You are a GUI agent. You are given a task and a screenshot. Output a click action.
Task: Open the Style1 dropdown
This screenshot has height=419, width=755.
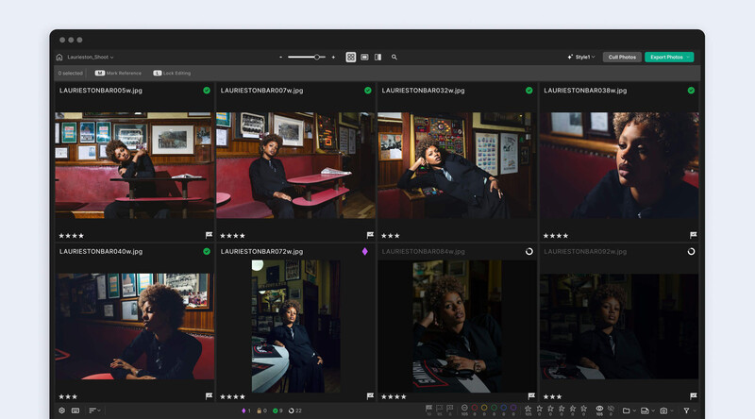pos(581,57)
